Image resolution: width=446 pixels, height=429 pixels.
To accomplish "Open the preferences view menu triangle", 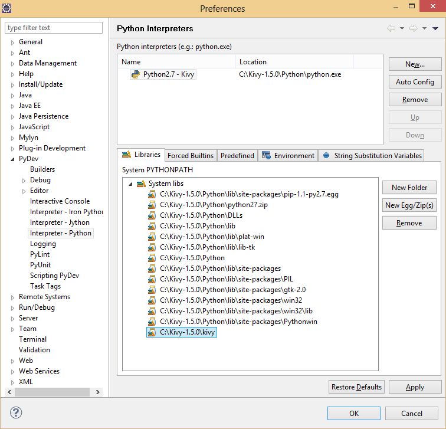I will [x=435, y=28].
